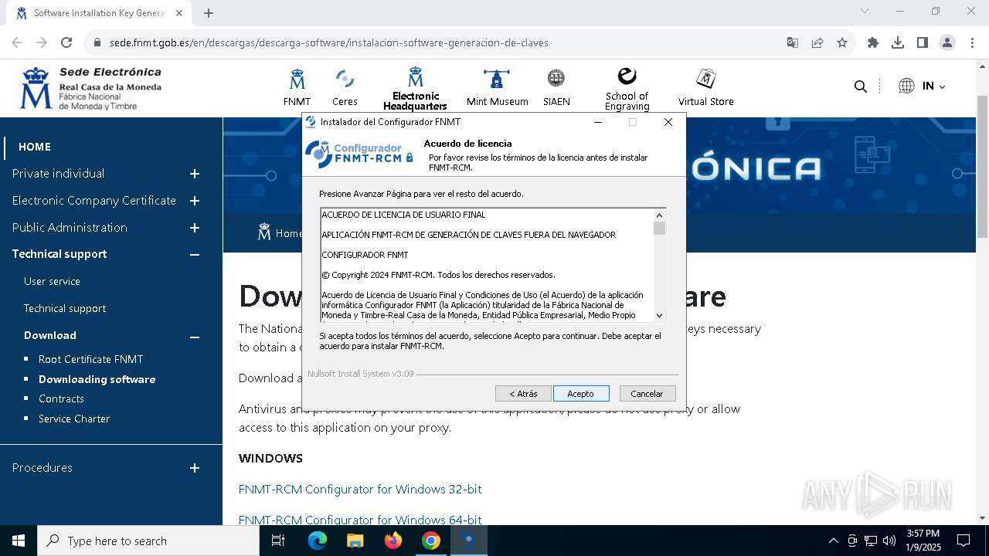Click the SIAEN icon link
The height and width of the screenshot is (556, 989).
click(556, 78)
